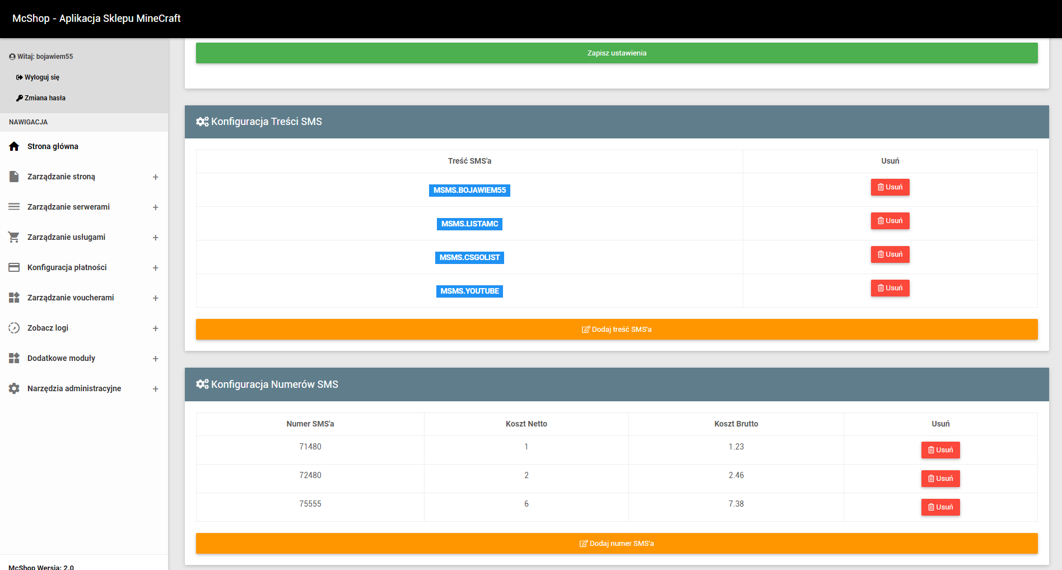1062x570 pixels.
Task: Click Dodaj treść SMS'a orange button
Action: pos(617,329)
